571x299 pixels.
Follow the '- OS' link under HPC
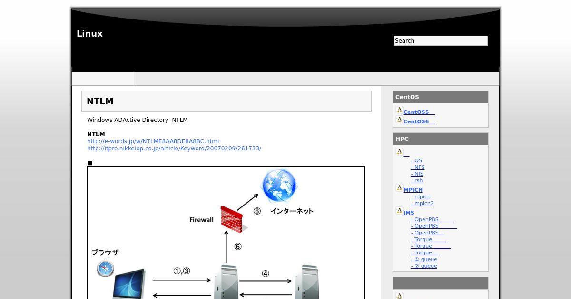point(416,161)
